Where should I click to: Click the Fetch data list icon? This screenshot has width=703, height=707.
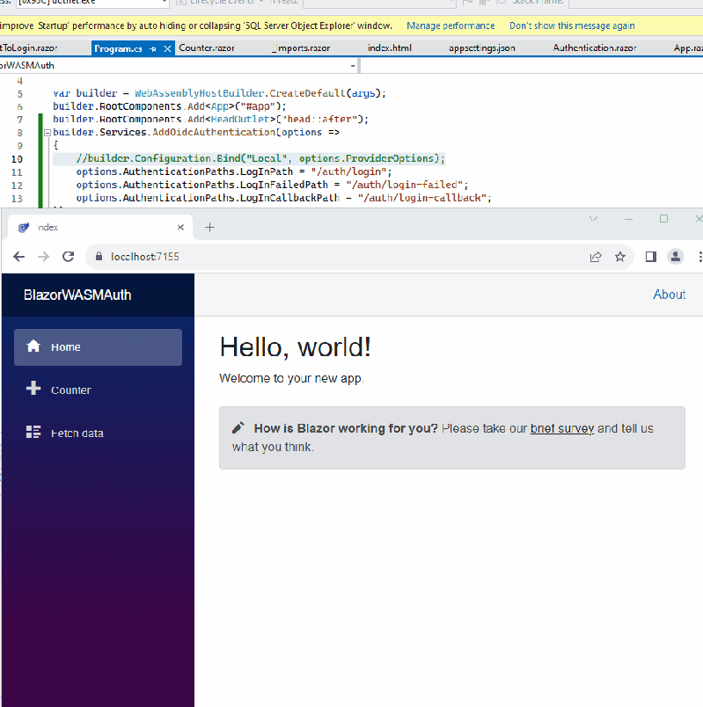pyautogui.click(x=33, y=432)
